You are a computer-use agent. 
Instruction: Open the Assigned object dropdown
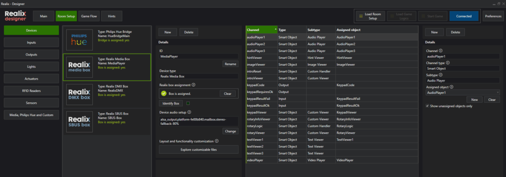[x=463, y=92]
